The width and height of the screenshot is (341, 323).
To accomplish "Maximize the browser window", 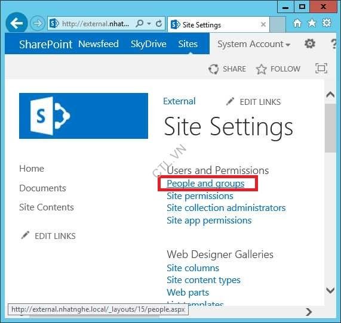I will [x=302, y=7].
